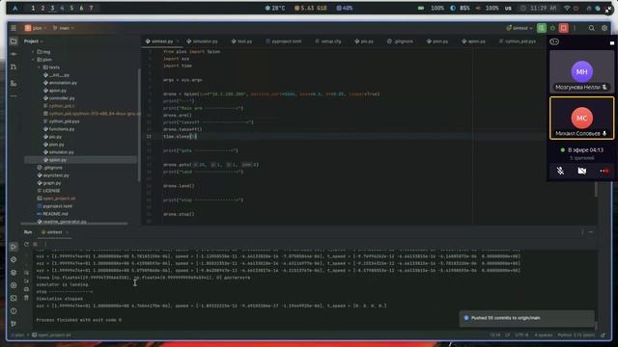Open LICENSE file in project tree
The image size is (618, 347).
[51, 191]
